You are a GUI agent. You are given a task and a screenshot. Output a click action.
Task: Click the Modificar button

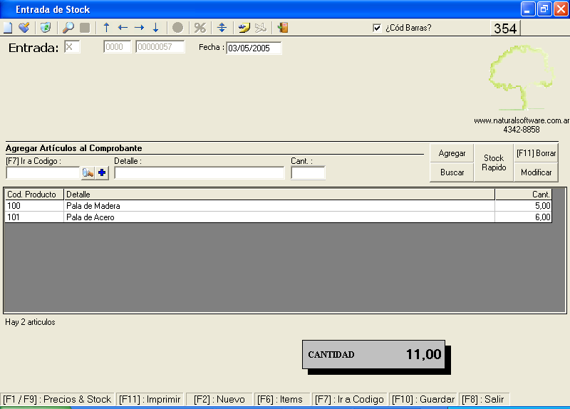pos(537,172)
